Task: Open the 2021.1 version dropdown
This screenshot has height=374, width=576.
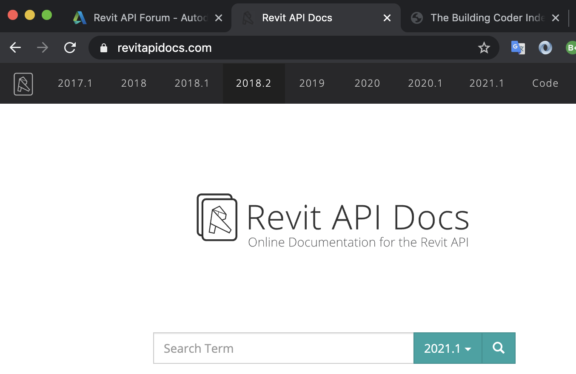Action: pyautogui.click(x=447, y=348)
